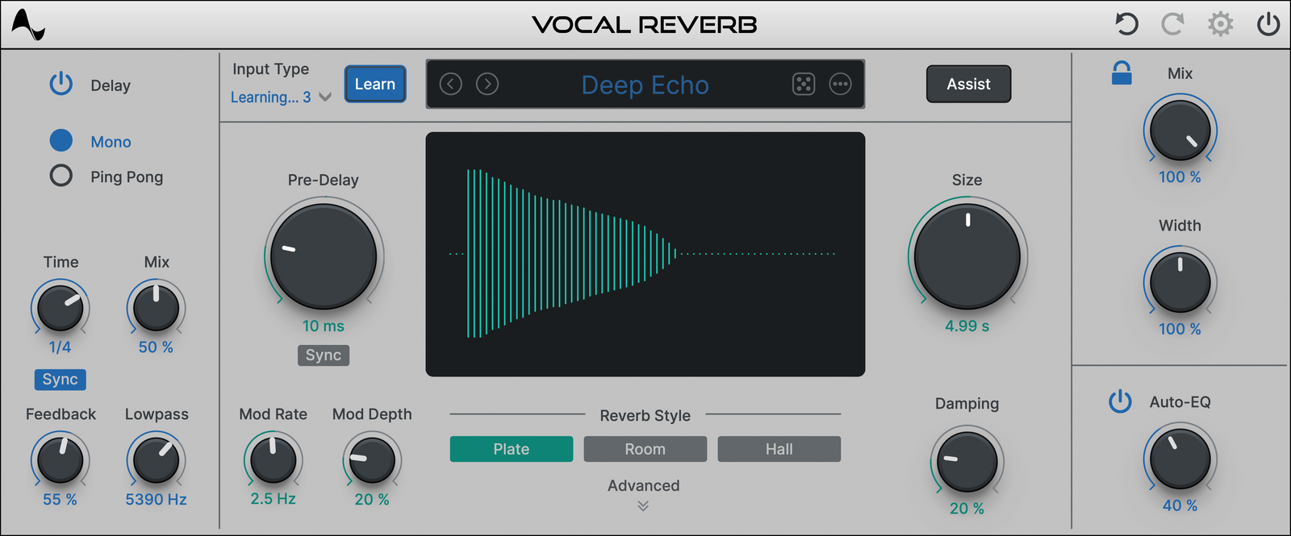Select the Plate reverb style
The width and height of the screenshot is (1291, 536).
(x=512, y=449)
